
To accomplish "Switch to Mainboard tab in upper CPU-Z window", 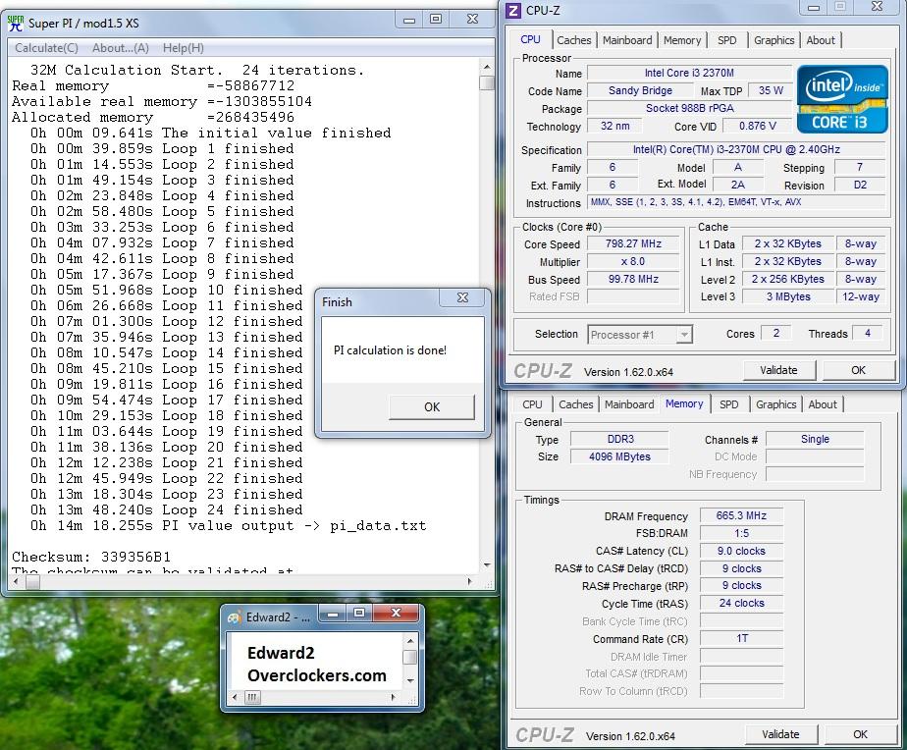I will 627,40.
